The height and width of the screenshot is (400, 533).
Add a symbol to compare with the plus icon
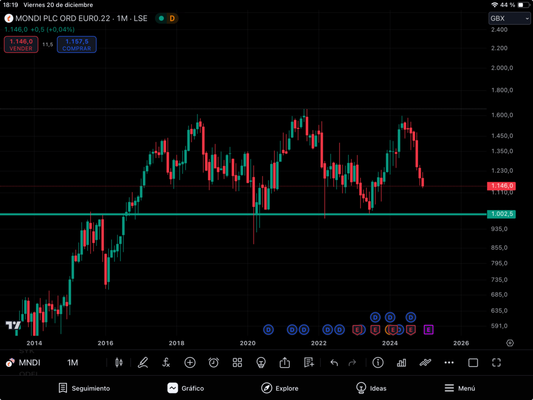pyautogui.click(x=190, y=362)
